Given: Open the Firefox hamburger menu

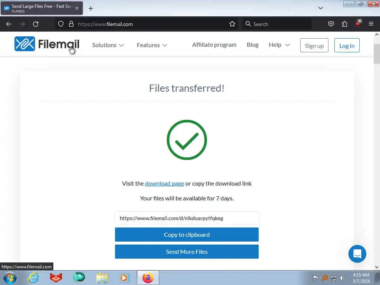Looking at the screenshot, I should click(371, 24).
